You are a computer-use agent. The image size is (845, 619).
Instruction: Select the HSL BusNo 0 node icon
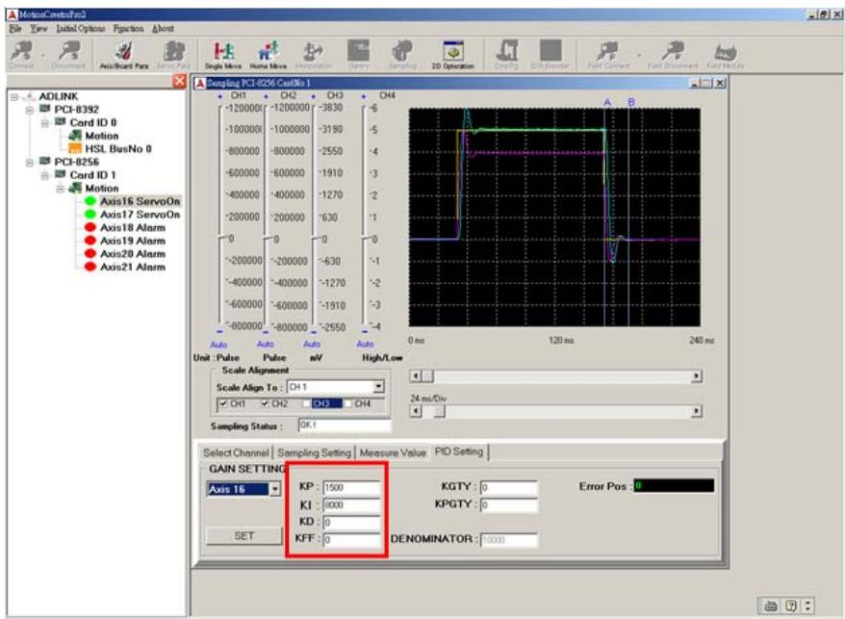tap(75, 148)
